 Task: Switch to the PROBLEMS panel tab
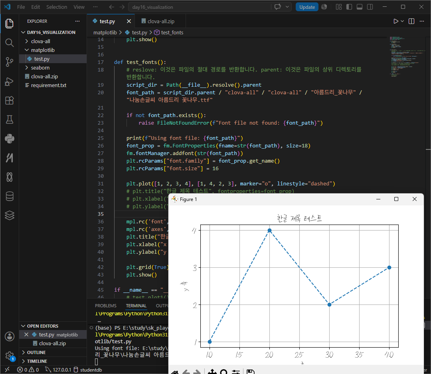105,306
